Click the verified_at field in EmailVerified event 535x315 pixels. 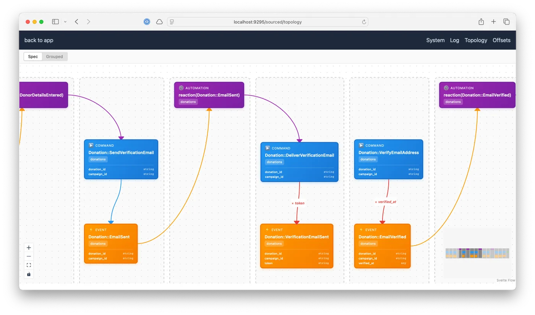pyautogui.click(x=382, y=263)
